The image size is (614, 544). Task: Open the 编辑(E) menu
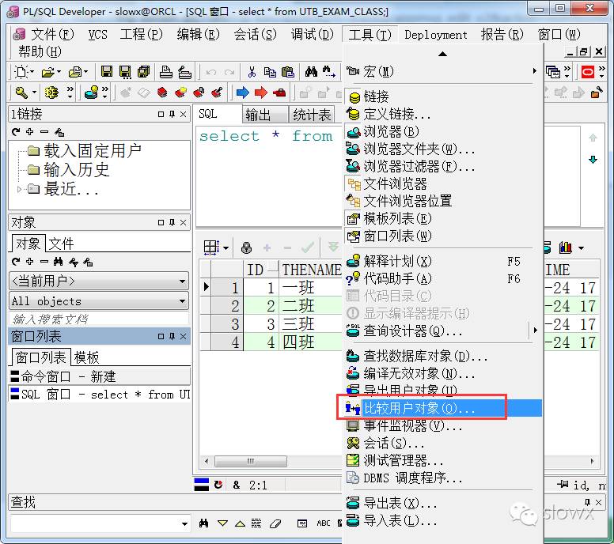198,35
